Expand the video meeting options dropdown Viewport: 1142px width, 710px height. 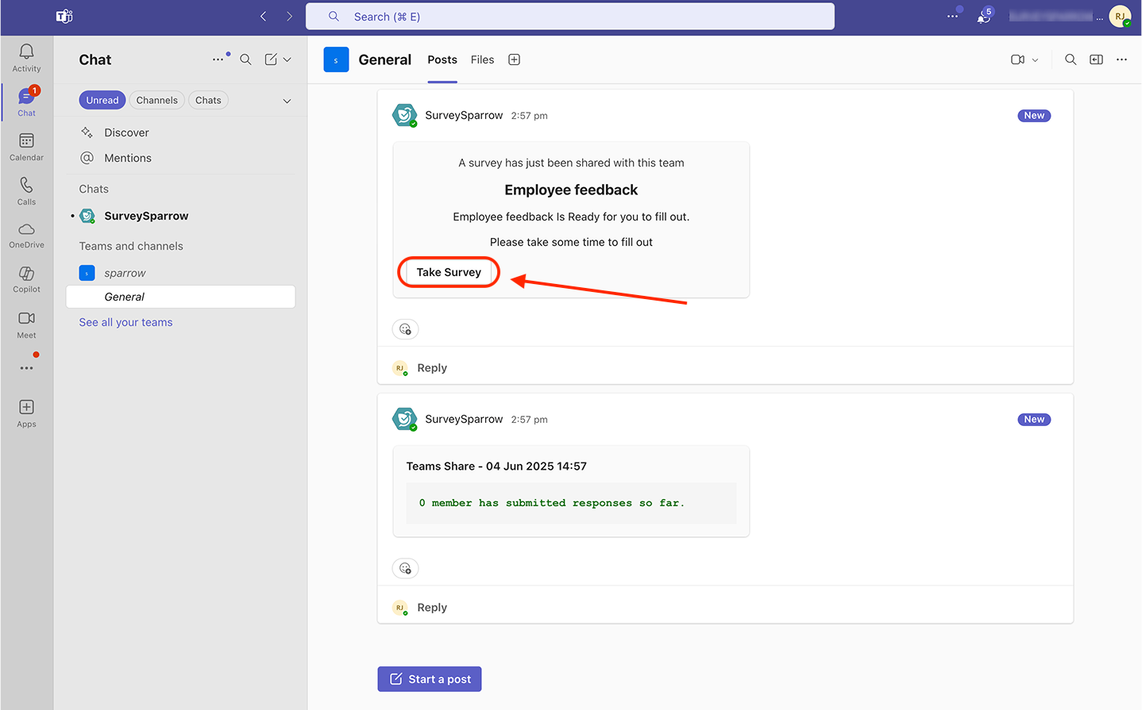[x=1035, y=60]
